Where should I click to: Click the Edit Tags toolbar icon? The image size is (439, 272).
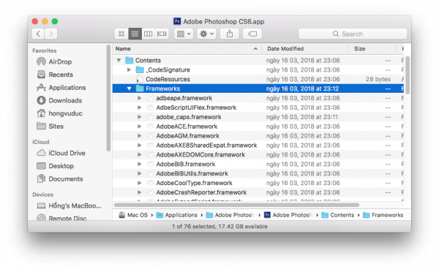point(252,34)
